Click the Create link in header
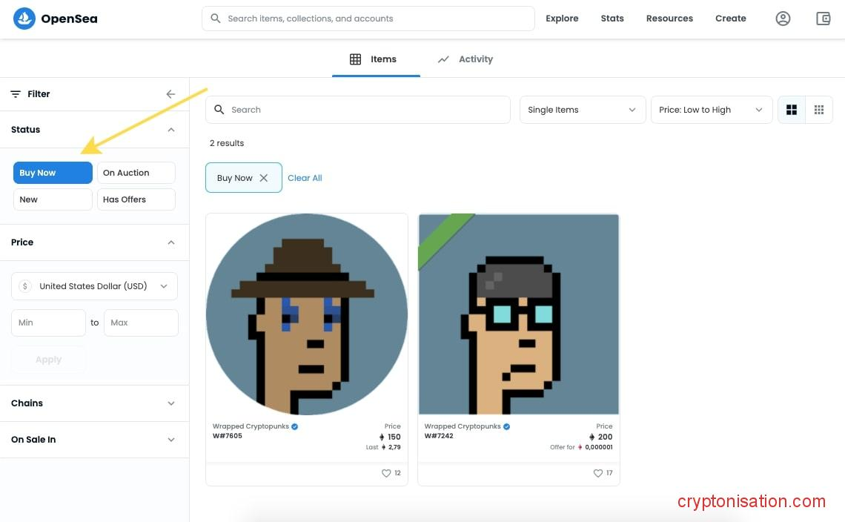Image resolution: width=845 pixels, height=522 pixels. 730,19
